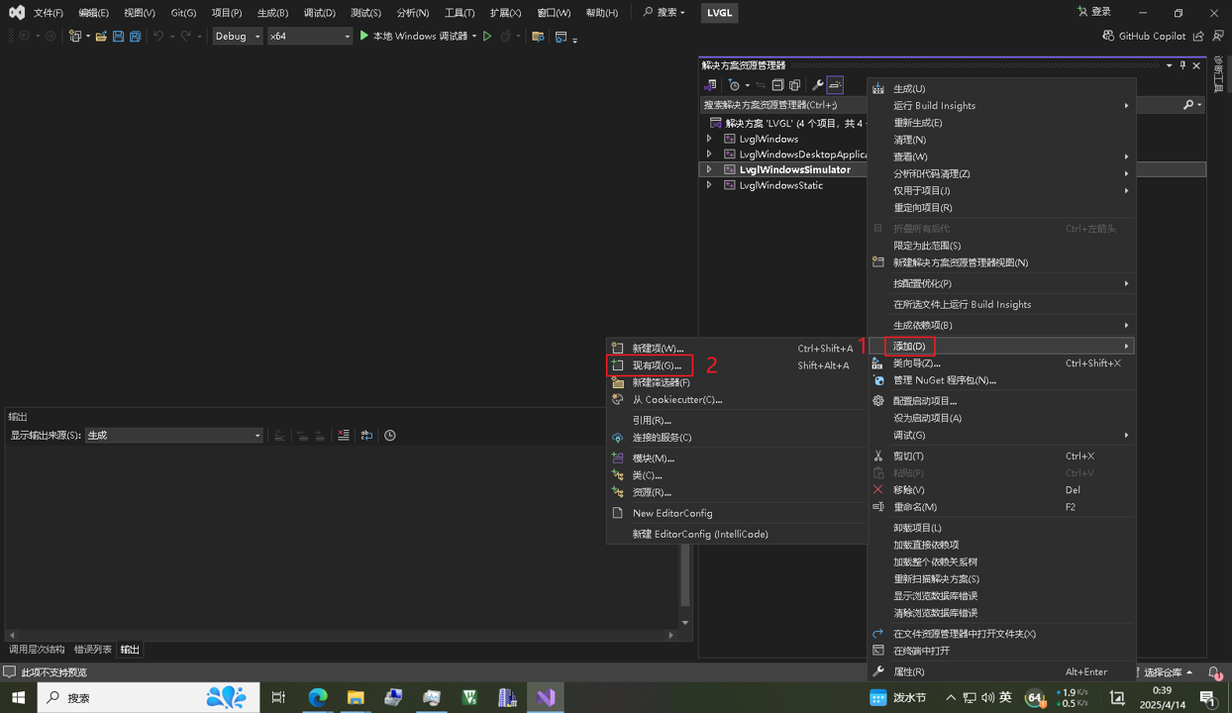Open the Git(G) menu
The width and height of the screenshot is (1232, 713).
point(183,13)
